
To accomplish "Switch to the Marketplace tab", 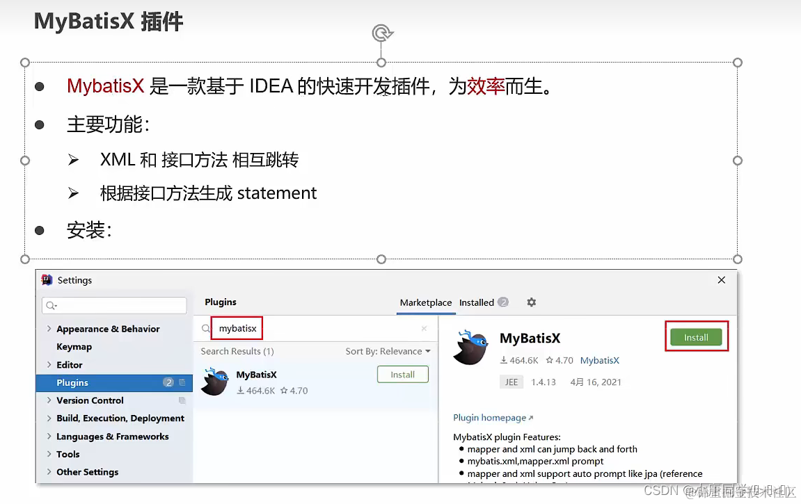I will (425, 302).
